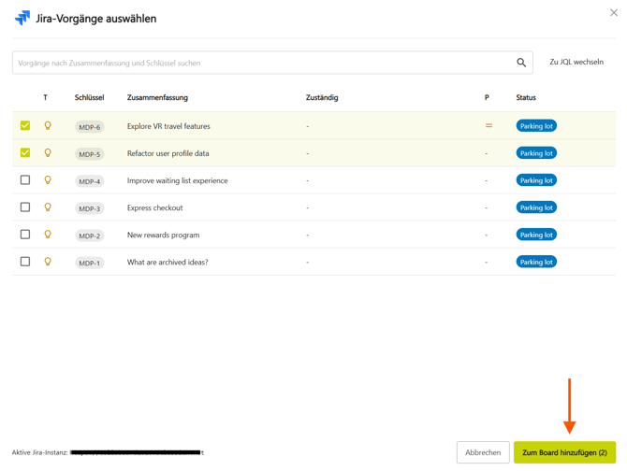Click the search magnifier icon
The height and width of the screenshot is (471, 627).
[x=521, y=63]
